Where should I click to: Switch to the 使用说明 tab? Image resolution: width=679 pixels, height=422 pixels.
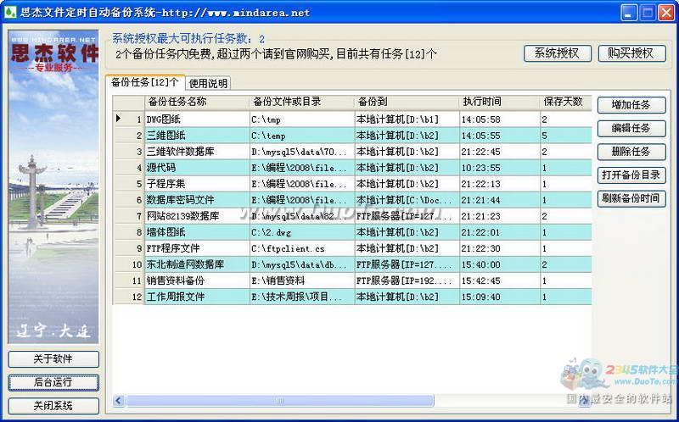[x=208, y=83]
